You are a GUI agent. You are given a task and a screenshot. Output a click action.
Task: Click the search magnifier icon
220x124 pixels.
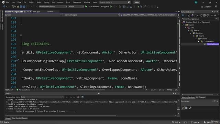click(129, 2)
